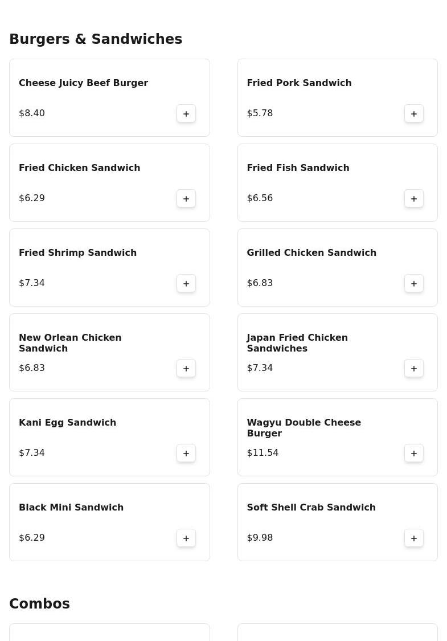The height and width of the screenshot is (641, 447).
Task: Click the Combos section heading
Action: click(x=39, y=604)
